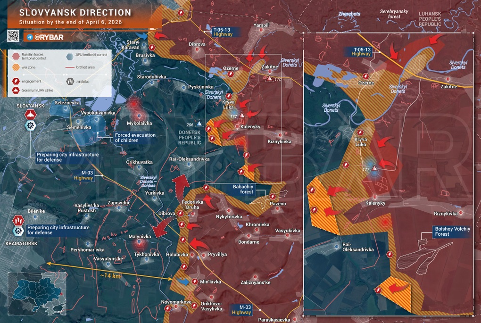Viewport: 481px width, 323px height.
Task: Select the strike marker at Malynivka
Action: pos(139,244)
